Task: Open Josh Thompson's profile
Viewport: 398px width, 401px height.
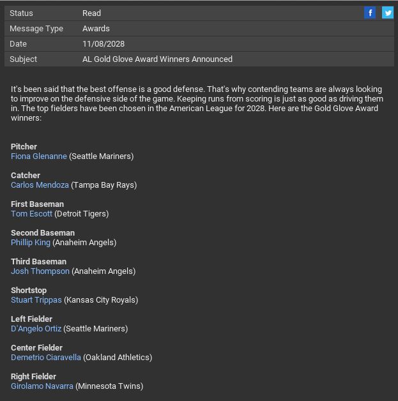Action: tap(40, 271)
